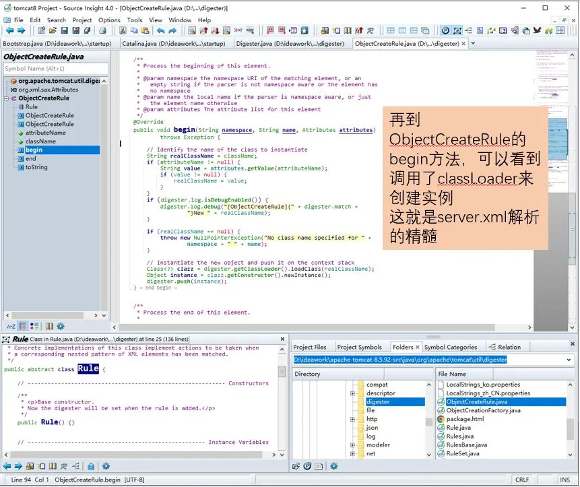Redo edit with the blue forward curved arrow
Viewport: 580px width, 487px height.
(x=172, y=30)
